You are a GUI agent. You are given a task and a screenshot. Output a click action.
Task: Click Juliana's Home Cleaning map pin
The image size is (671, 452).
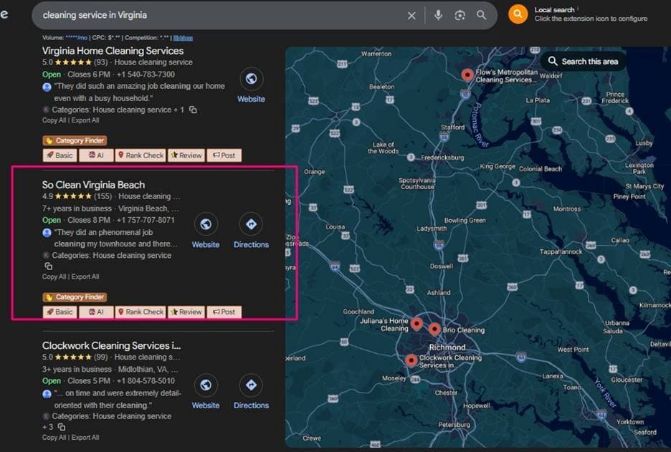pyautogui.click(x=417, y=324)
